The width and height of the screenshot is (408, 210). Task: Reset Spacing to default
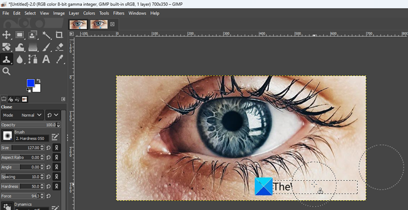48,177
